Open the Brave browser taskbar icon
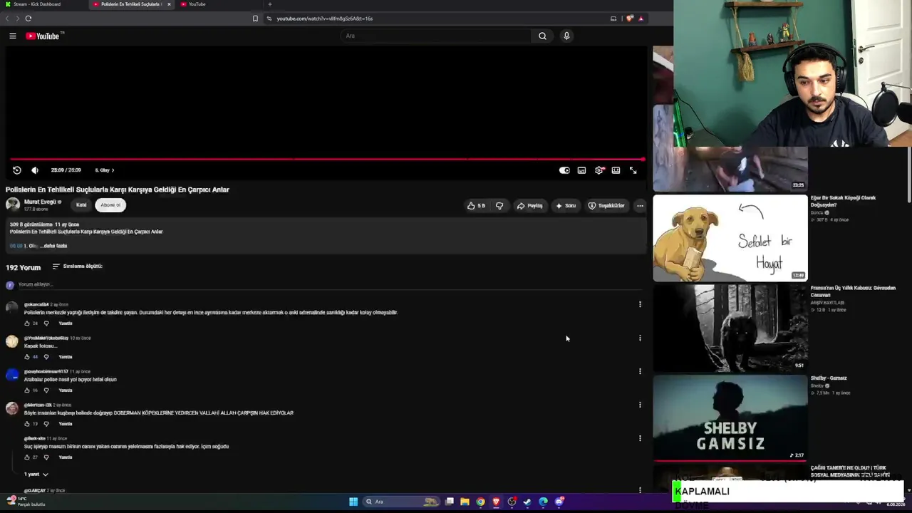 point(496,502)
